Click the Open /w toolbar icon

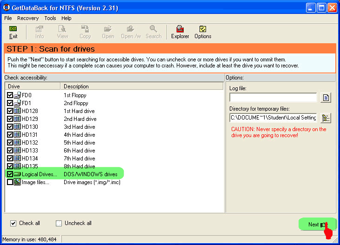point(131,29)
